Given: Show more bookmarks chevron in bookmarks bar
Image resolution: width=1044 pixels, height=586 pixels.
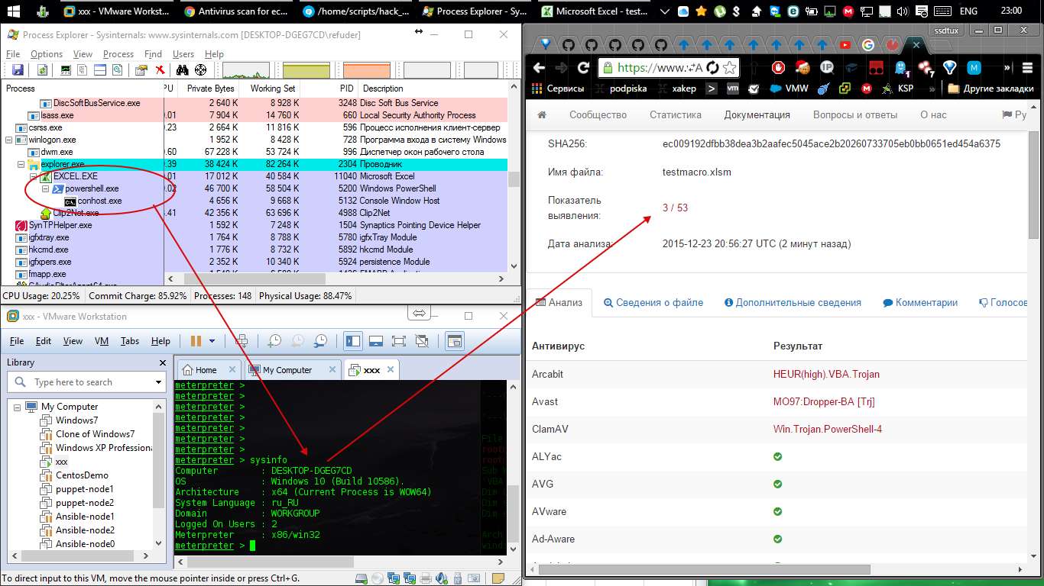Looking at the screenshot, I should point(934,89).
